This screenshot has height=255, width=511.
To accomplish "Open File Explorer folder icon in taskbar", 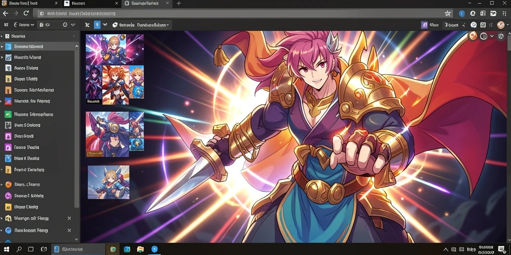I will [140, 249].
